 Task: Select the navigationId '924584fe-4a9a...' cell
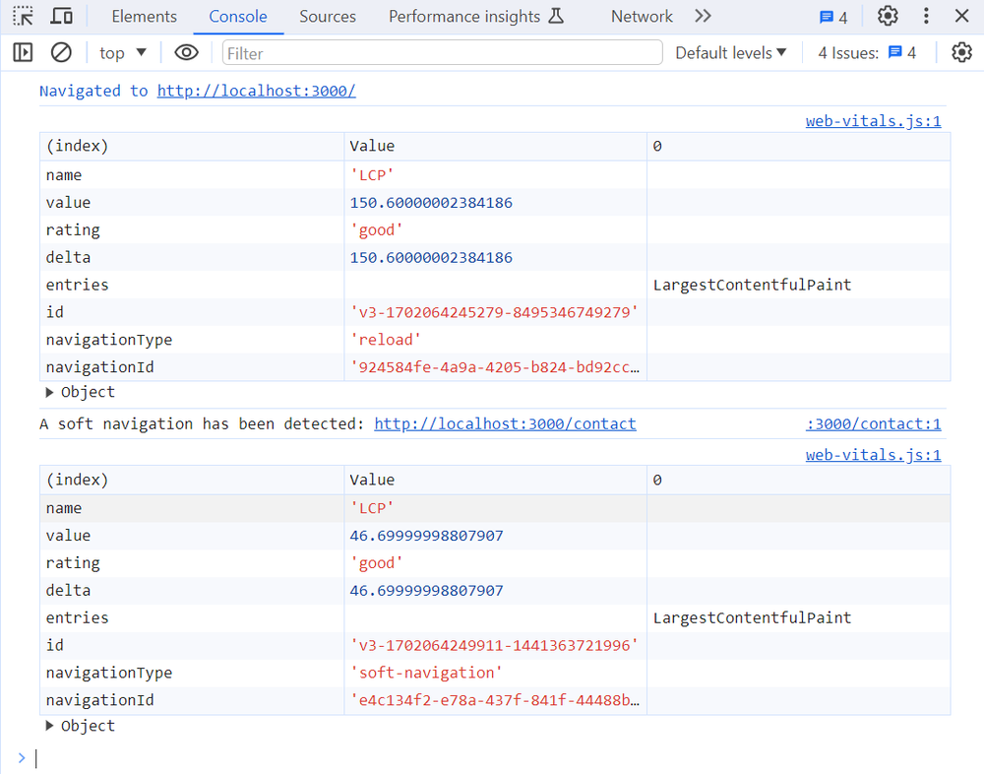click(x=495, y=367)
